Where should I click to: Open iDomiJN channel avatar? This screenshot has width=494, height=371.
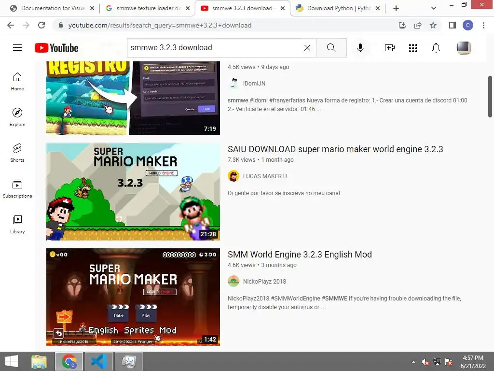(233, 83)
